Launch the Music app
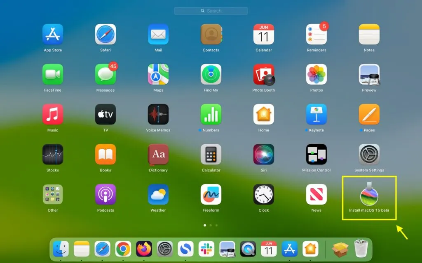The image size is (422, 263). pyautogui.click(x=53, y=114)
